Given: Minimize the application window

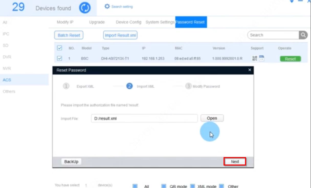Looking at the screenshot, I should (300, 1).
